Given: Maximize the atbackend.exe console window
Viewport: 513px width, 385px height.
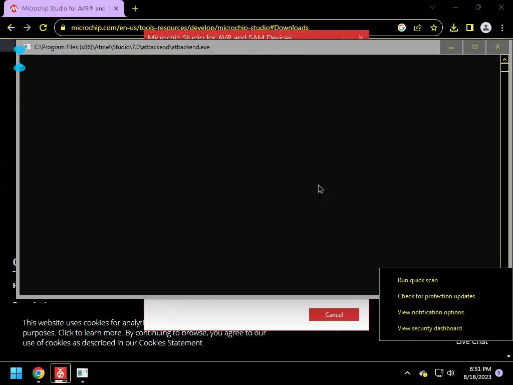Looking at the screenshot, I should click(x=475, y=47).
